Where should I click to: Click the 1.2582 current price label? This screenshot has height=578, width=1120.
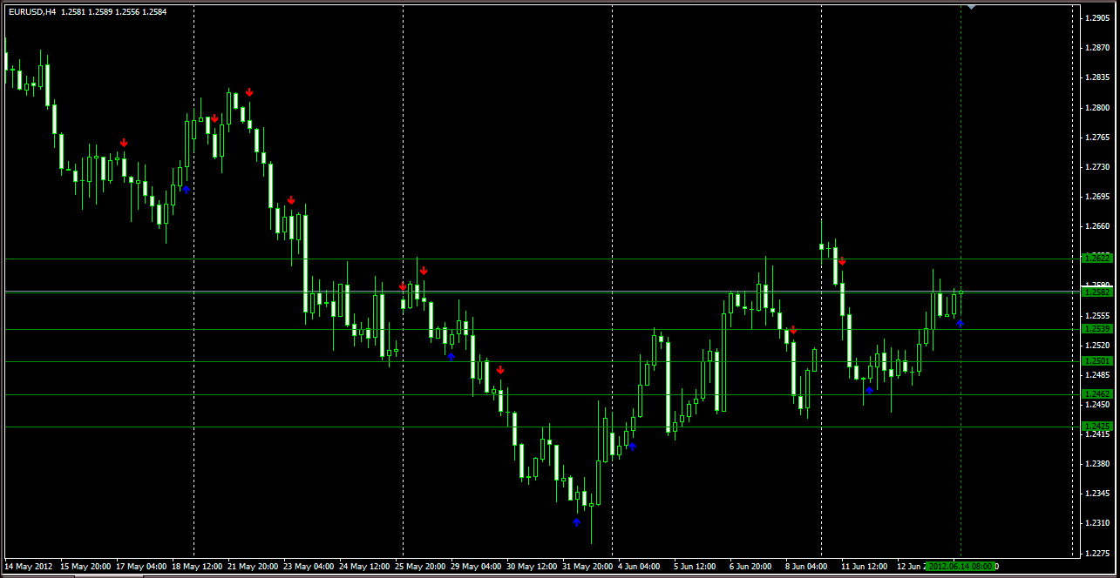(x=1096, y=292)
